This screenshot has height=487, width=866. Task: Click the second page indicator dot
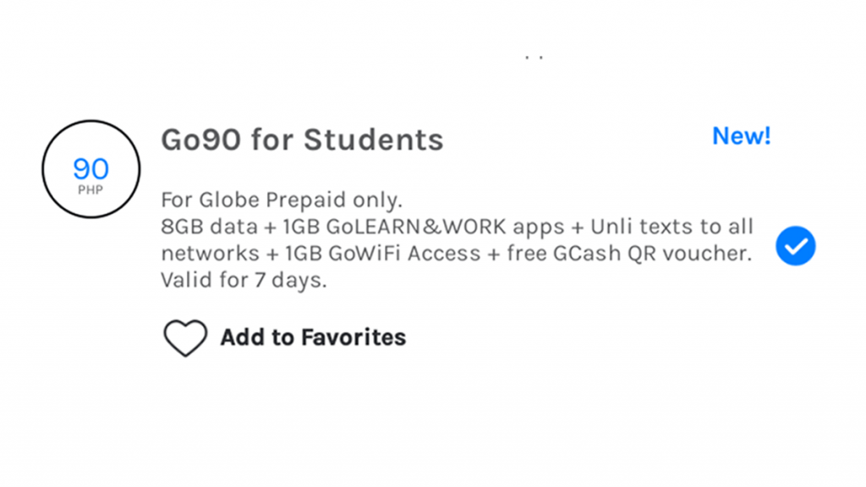pyautogui.click(x=540, y=56)
